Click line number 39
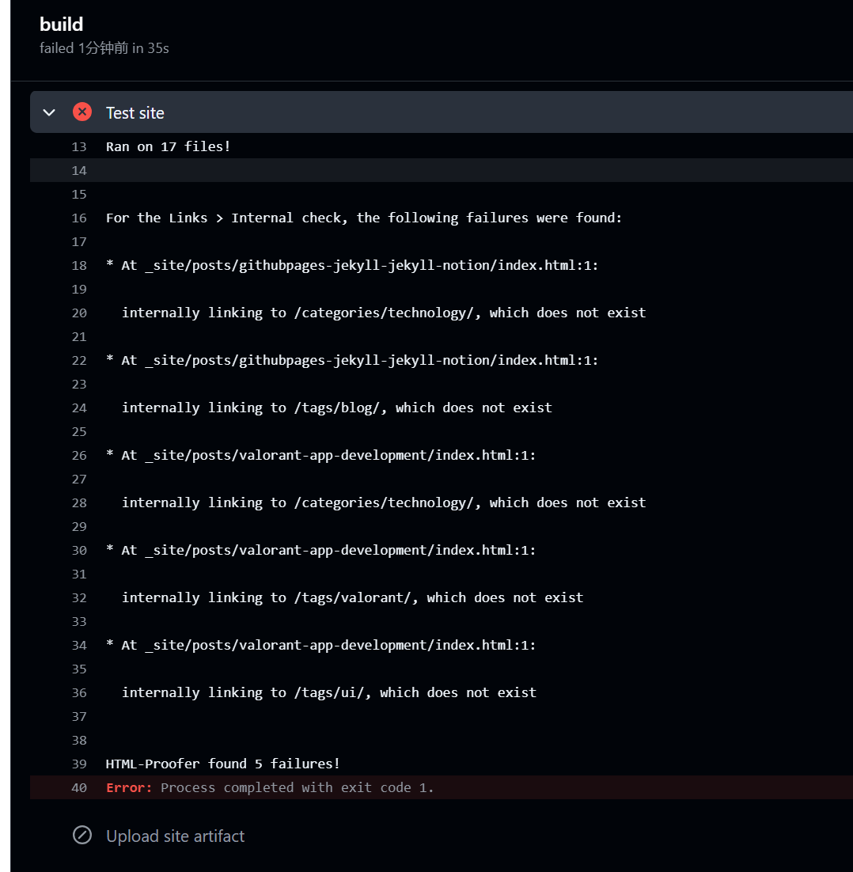Viewport: 853px width, 872px height. click(x=79, y=764)
